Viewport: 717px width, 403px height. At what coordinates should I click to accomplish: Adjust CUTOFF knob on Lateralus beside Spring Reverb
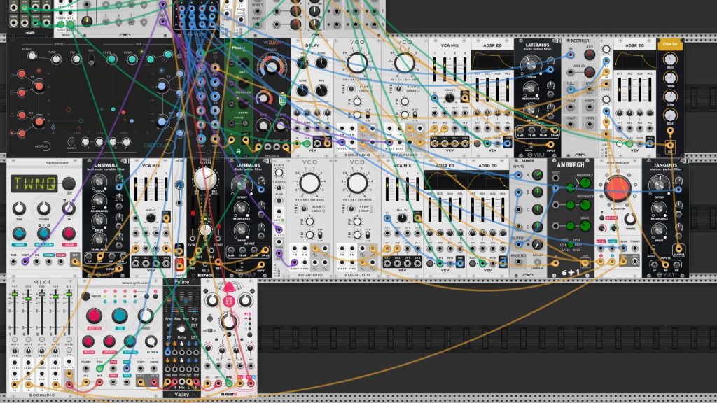coord(242,185)
